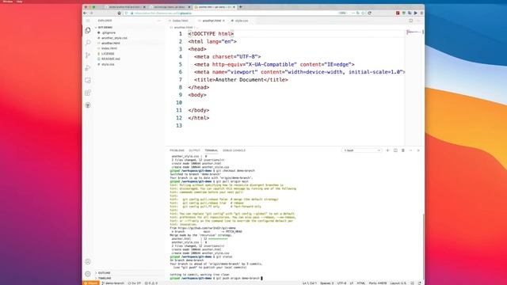The image size is (507, 285).
Task: Maximize the terminal panel with the chevron icon
Action: 410,150
